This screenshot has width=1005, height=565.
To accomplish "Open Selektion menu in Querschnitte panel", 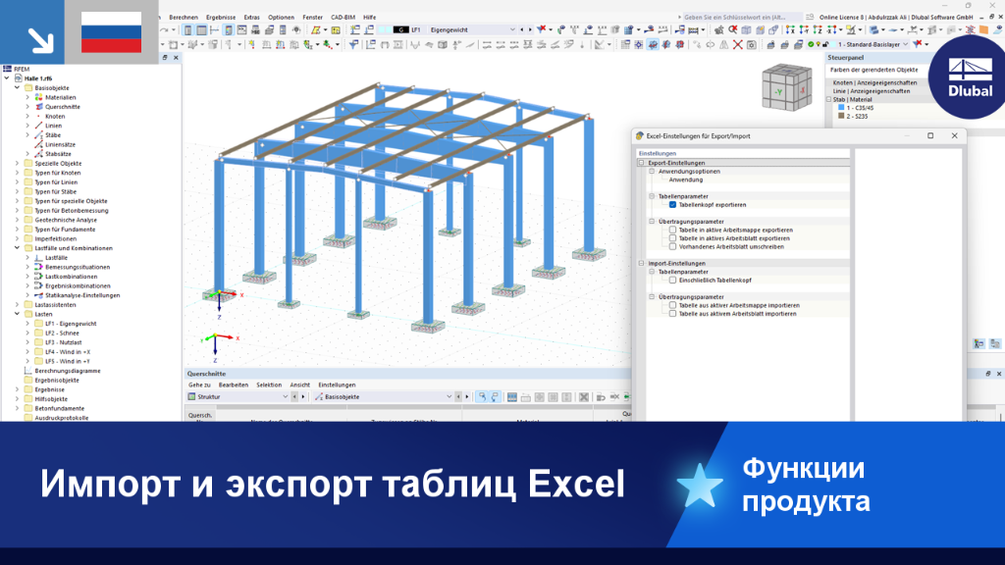I will pyautogui.click(x=269, y=385).
